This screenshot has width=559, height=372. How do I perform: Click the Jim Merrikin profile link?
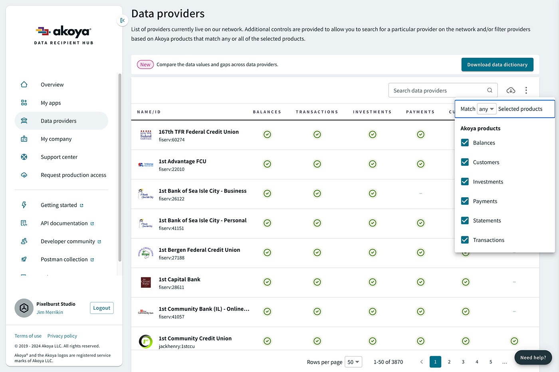[x=50, y=312]
